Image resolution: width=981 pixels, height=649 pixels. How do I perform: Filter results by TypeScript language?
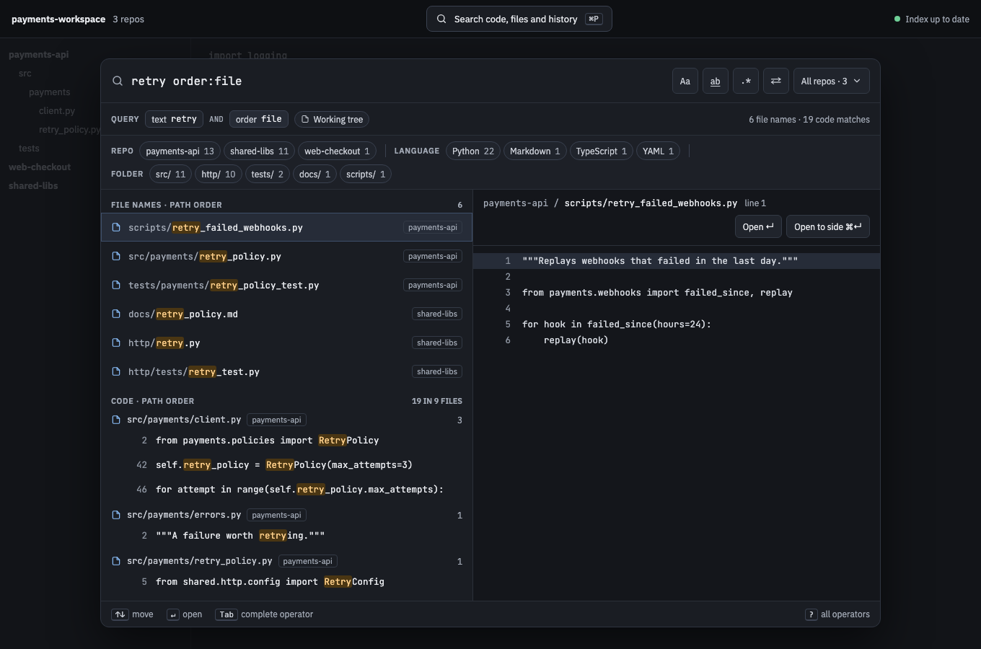[x=602, y=151]
